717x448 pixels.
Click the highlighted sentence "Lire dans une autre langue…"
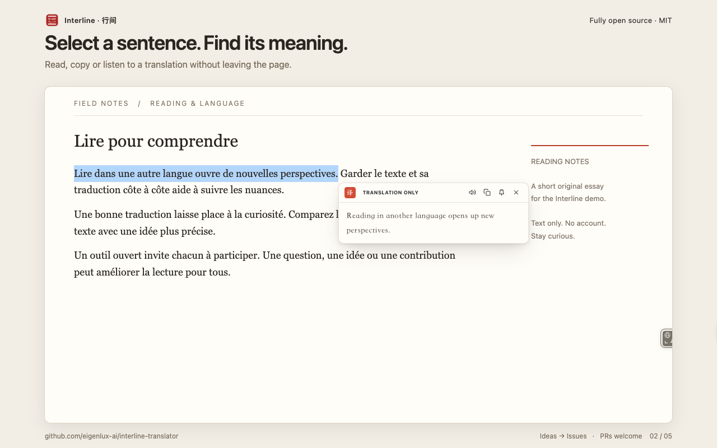(206, 174)
